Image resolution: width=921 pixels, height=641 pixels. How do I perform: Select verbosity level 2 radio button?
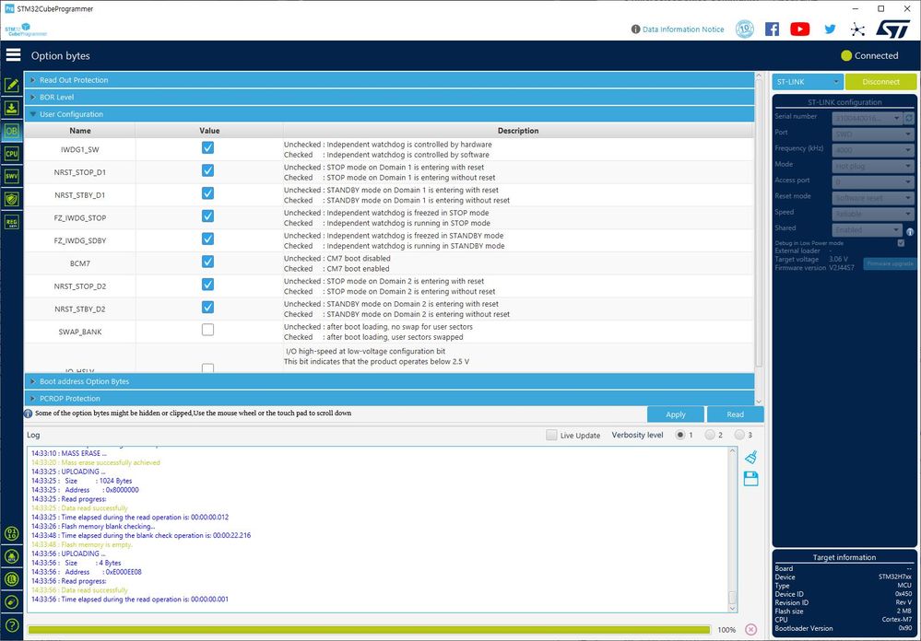(x=710, y=435)
